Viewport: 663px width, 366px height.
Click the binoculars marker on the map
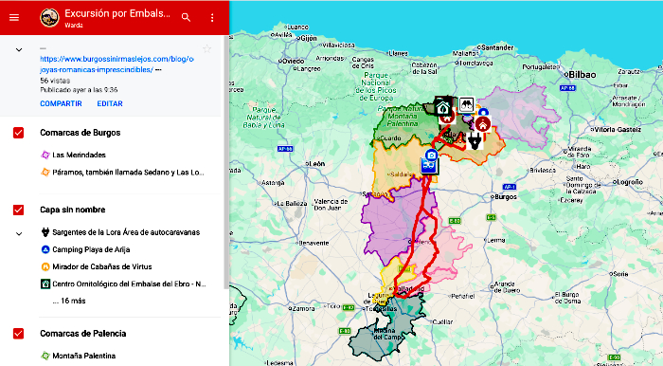[466, 105]
